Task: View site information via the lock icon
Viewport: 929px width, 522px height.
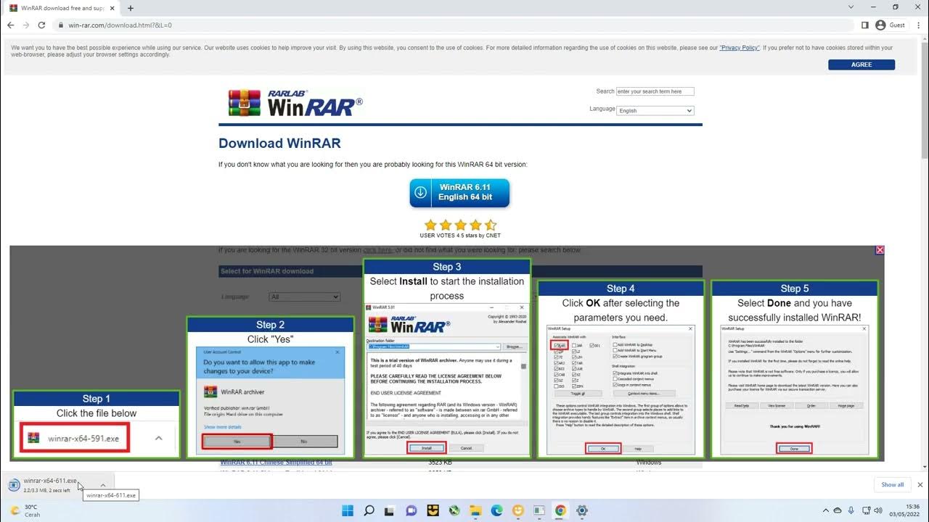Action: point(61,25)
